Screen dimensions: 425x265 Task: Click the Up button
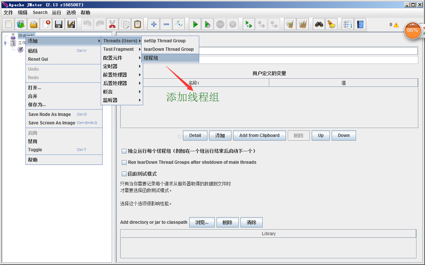[321, 135]
